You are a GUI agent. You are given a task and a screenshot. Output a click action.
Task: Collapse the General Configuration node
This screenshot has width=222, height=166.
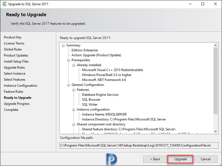pyautogui.click(x=68, y=85)
